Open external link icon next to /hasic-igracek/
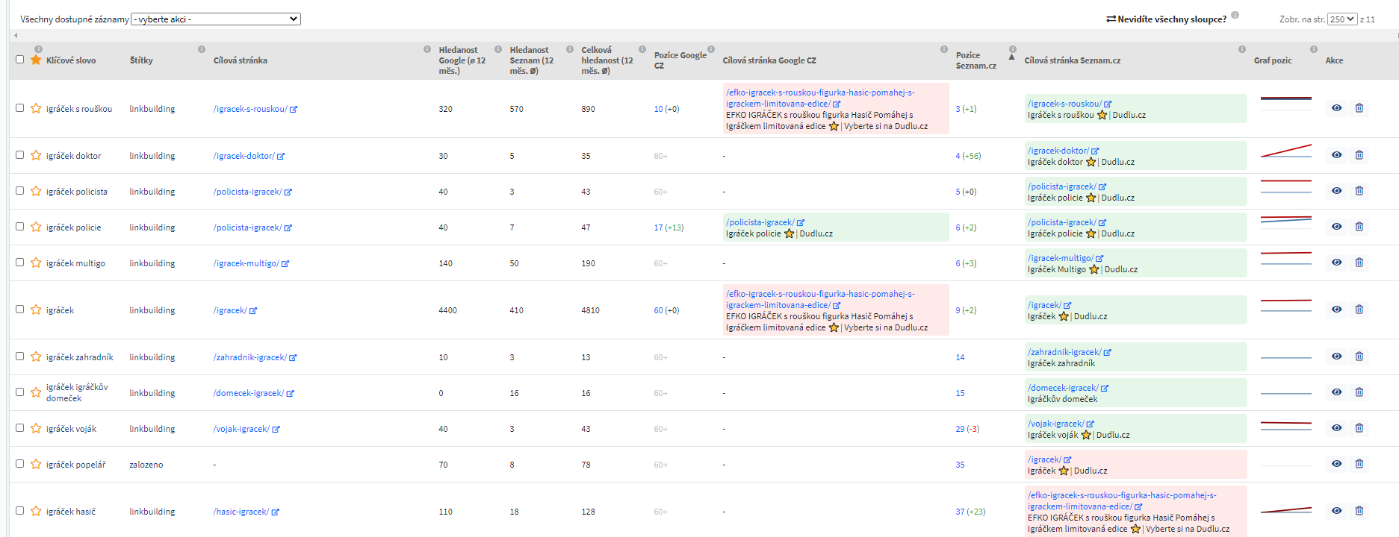1399x537 pixels. pyautogui.click(x=276, y=512)
